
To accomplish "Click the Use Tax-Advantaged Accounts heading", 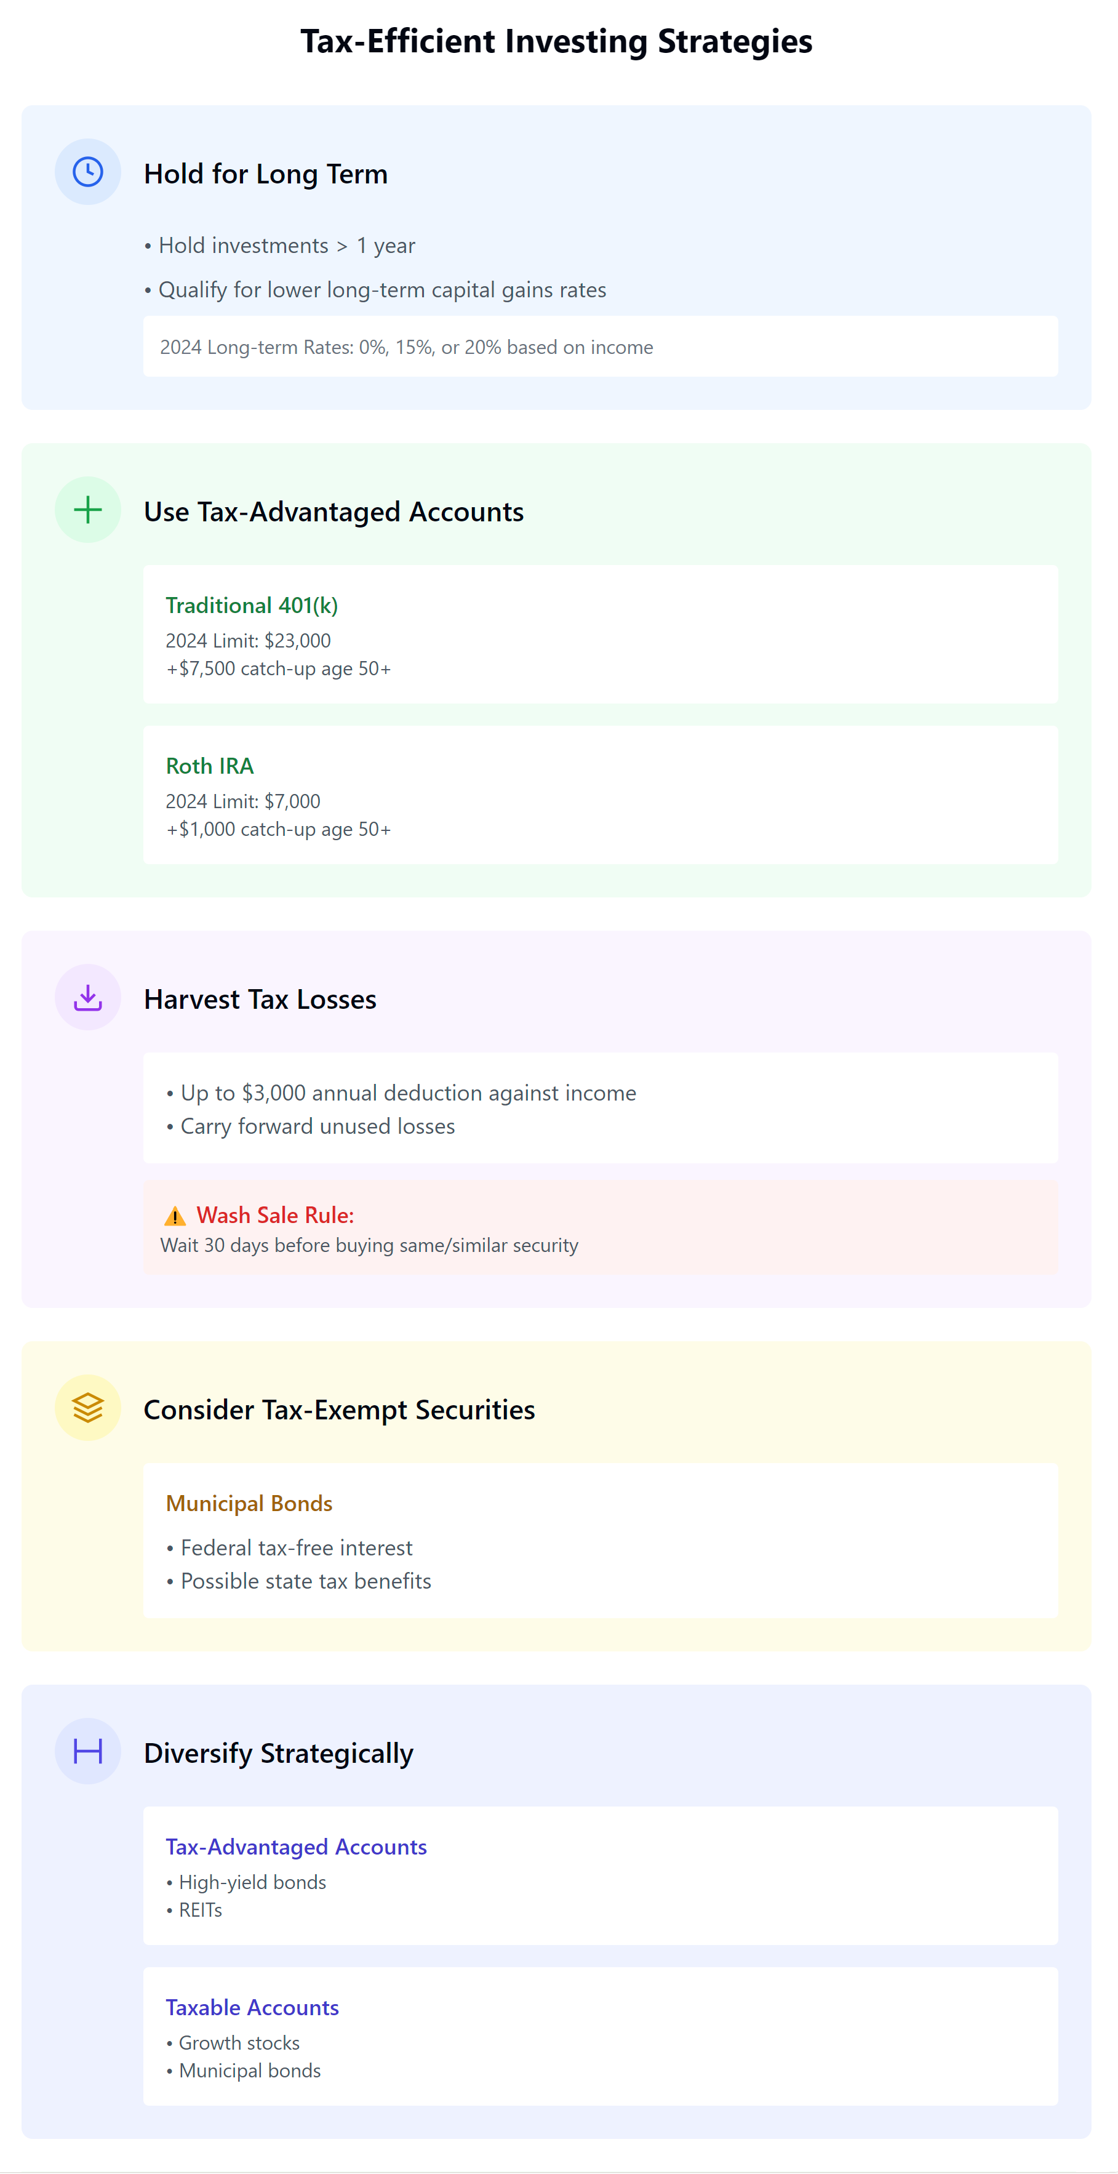I will 333,511.
